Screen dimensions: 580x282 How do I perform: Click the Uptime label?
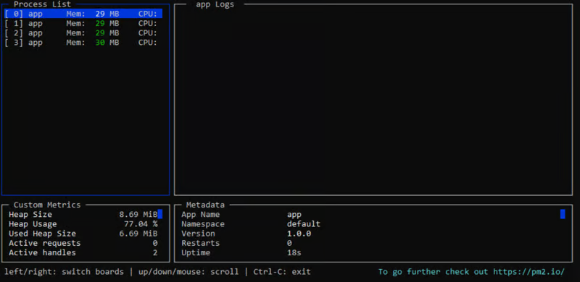[x=196, y=253]
